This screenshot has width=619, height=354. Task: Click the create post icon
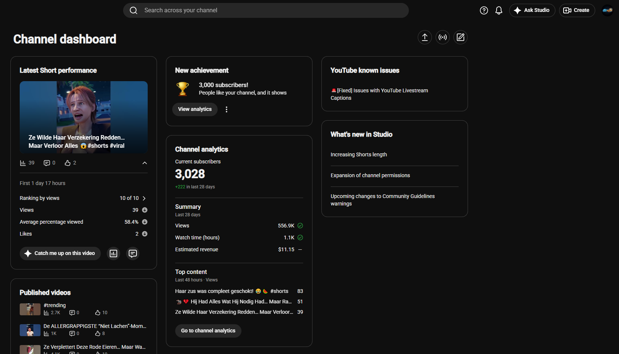[461, 37]
